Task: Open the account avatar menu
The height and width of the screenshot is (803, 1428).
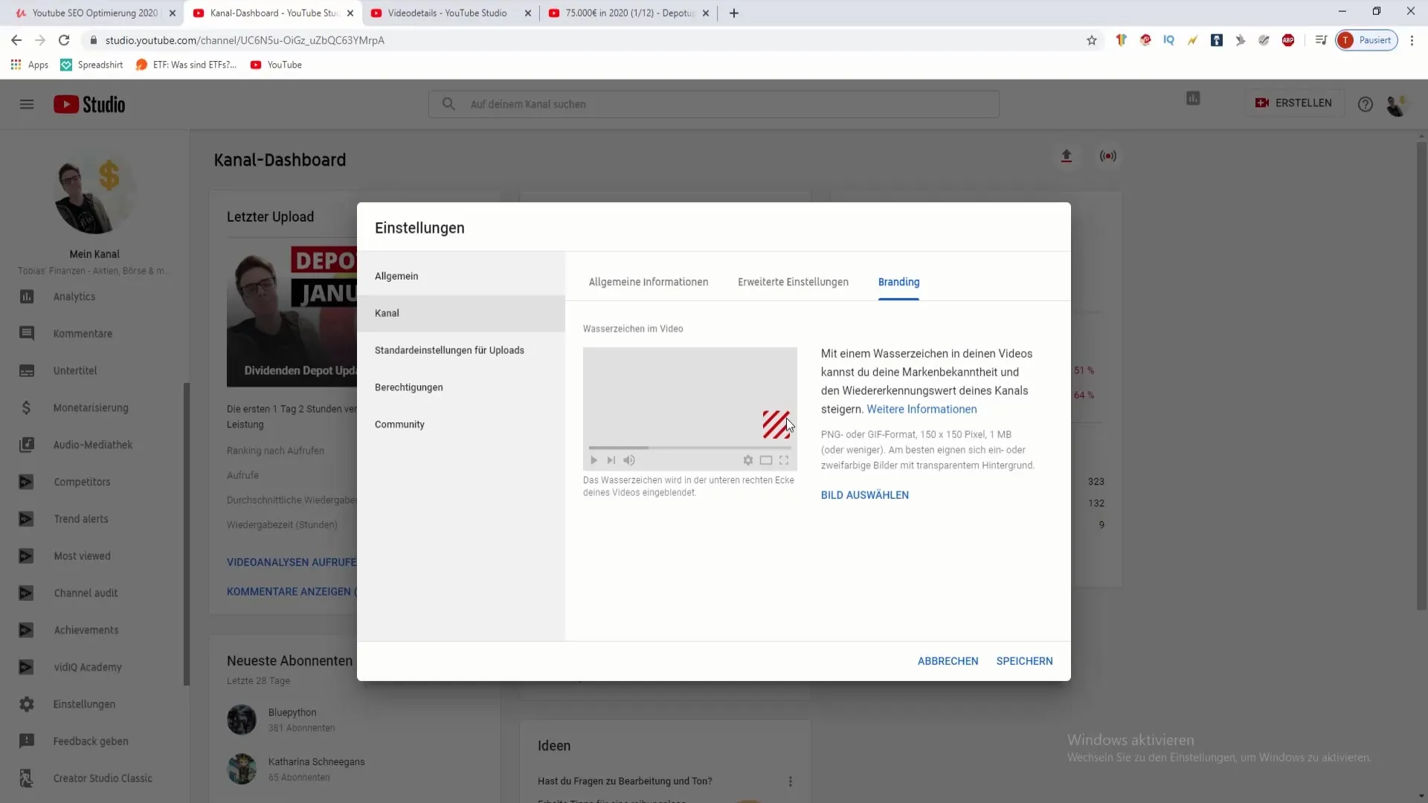Action: click(x=1396, y=105)
